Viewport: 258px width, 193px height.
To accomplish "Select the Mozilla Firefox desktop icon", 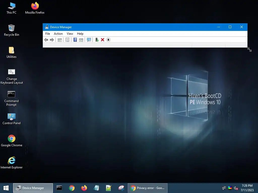I will coord(35,8).
